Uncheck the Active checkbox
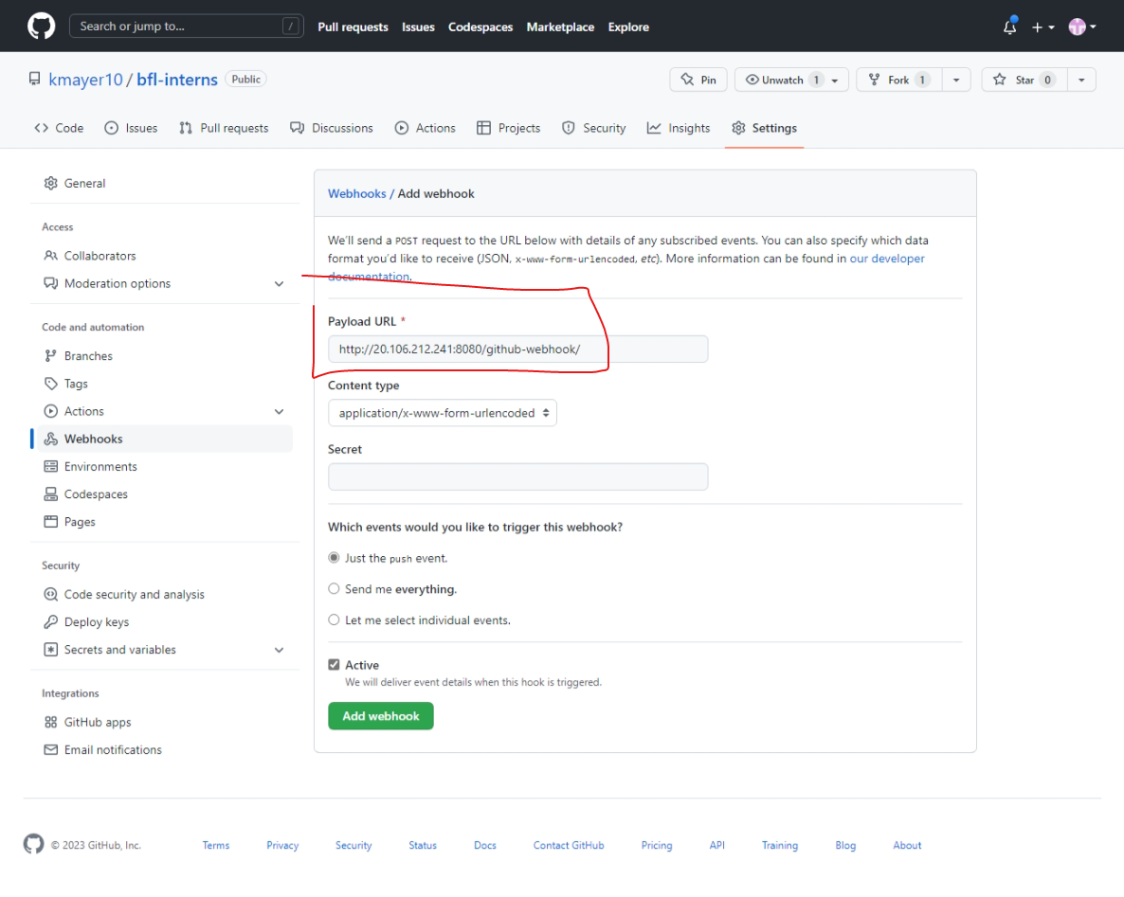Screen dimensions: 1124x897 [x=334, y=664]
